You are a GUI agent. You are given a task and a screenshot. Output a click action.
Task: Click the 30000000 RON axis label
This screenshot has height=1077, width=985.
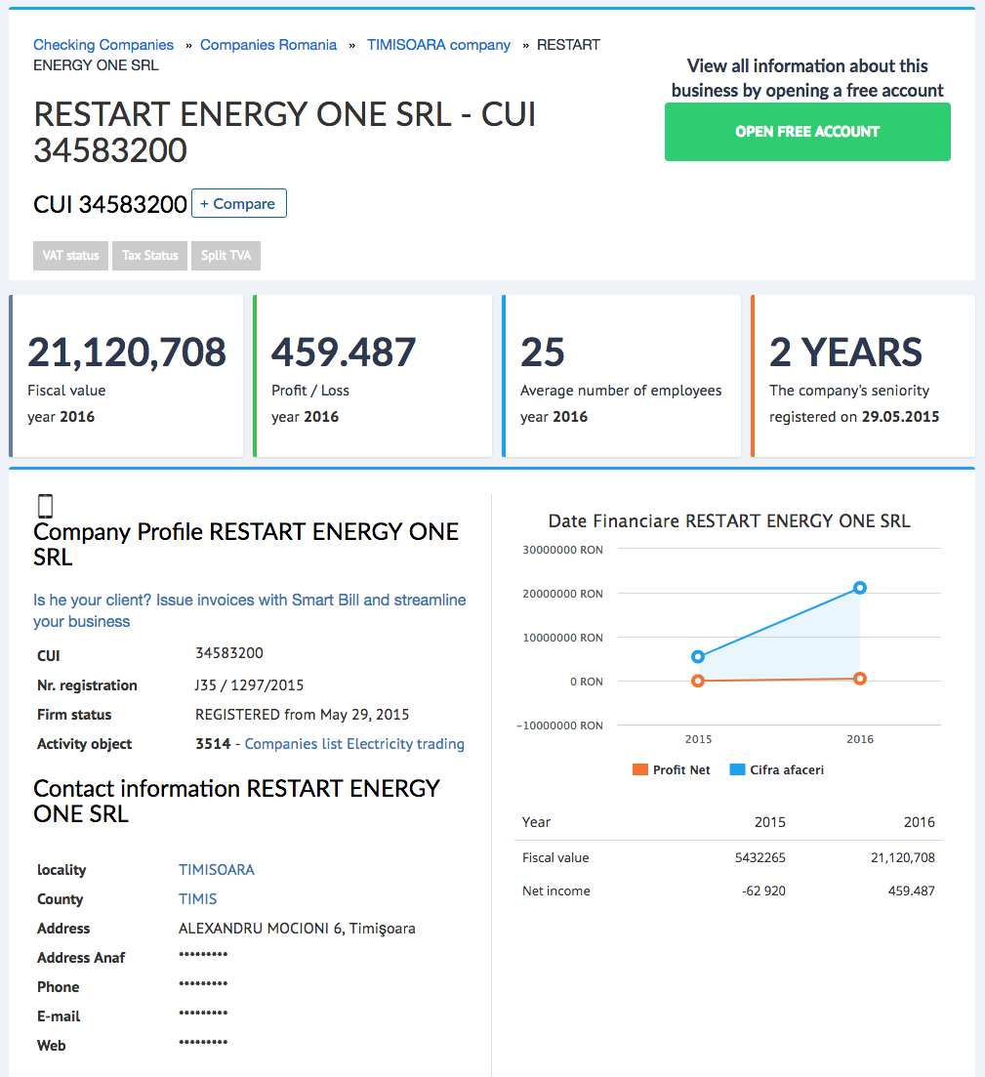click(x=562, y=550)
